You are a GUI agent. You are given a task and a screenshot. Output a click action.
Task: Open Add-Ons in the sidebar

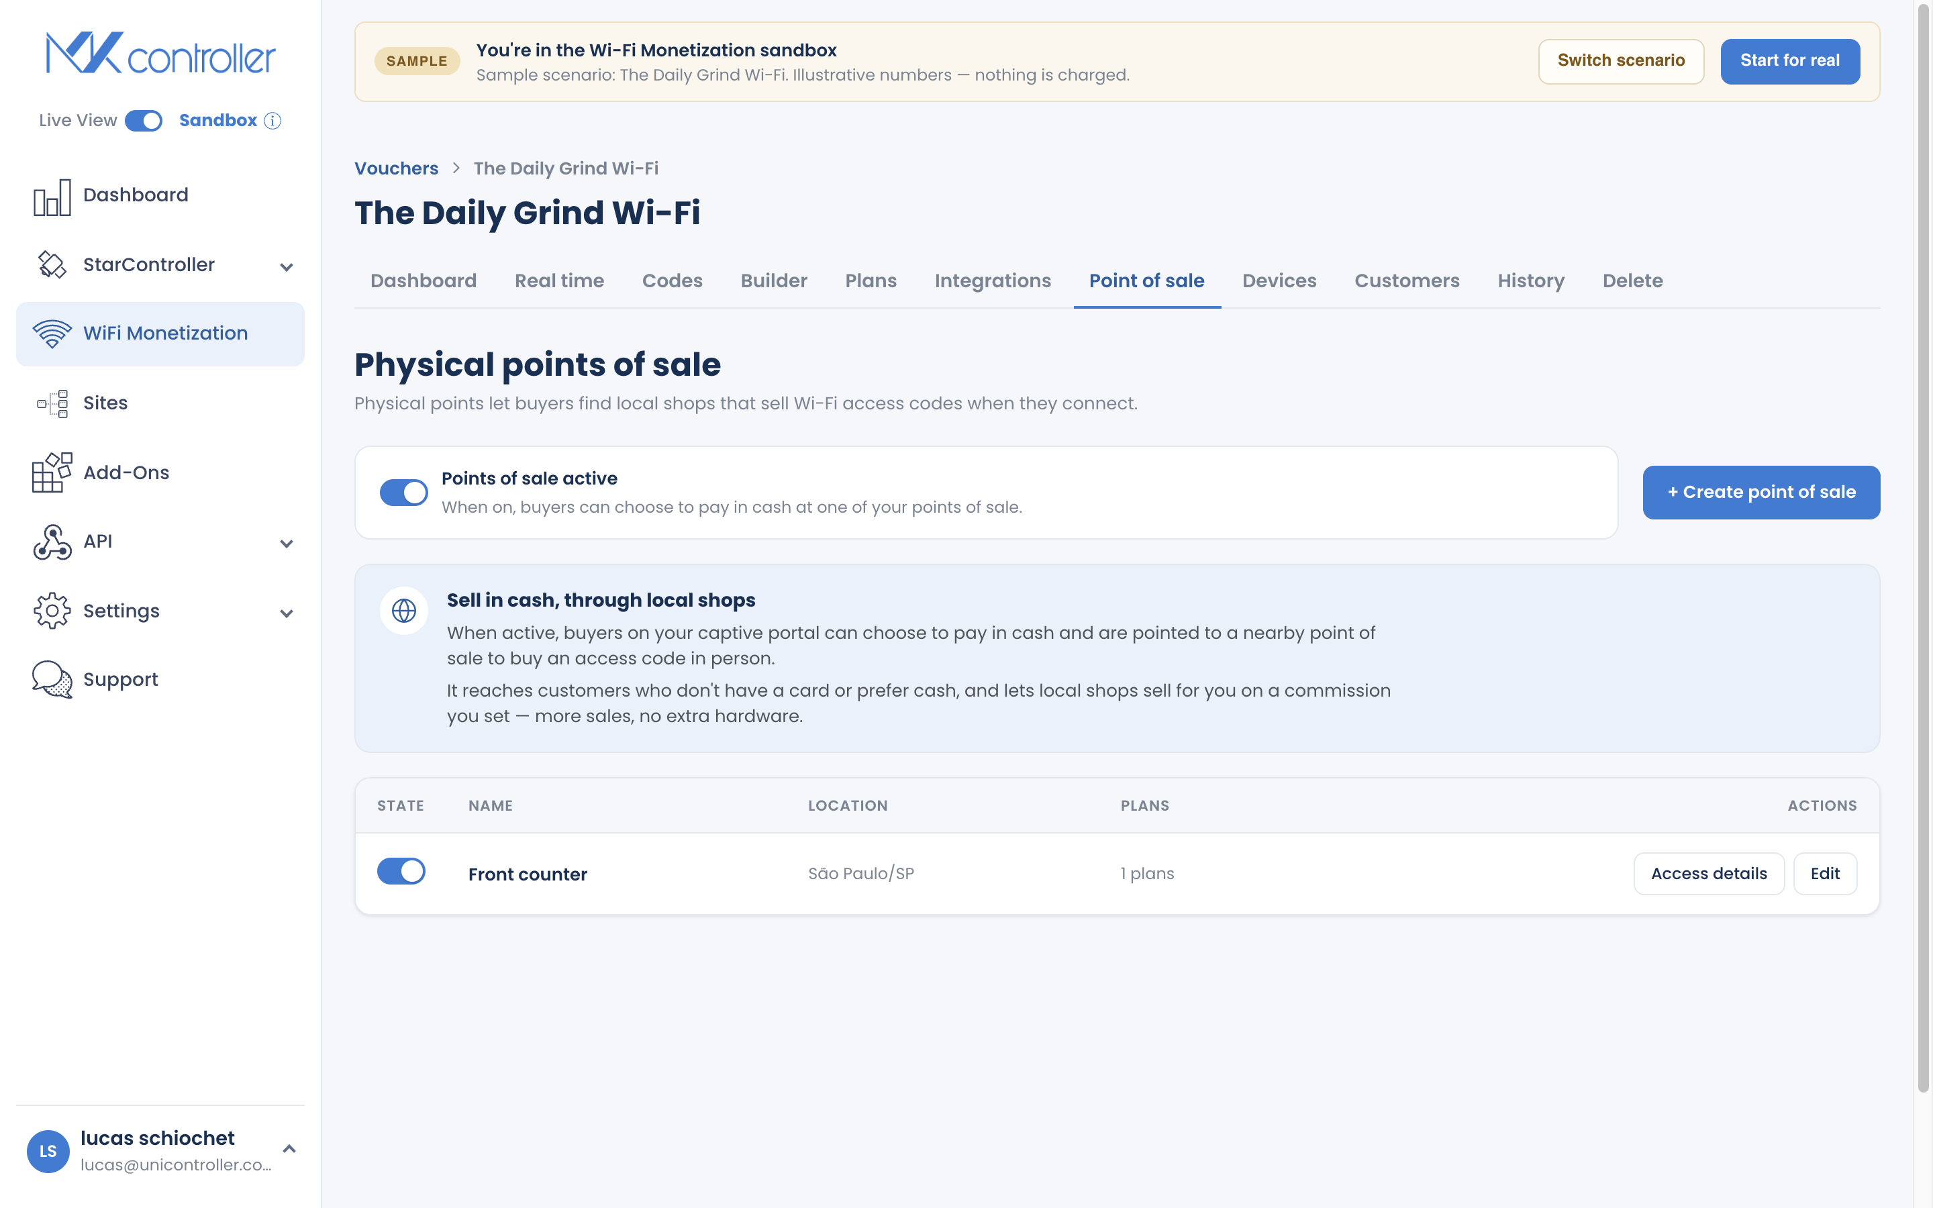coord(160,473)
